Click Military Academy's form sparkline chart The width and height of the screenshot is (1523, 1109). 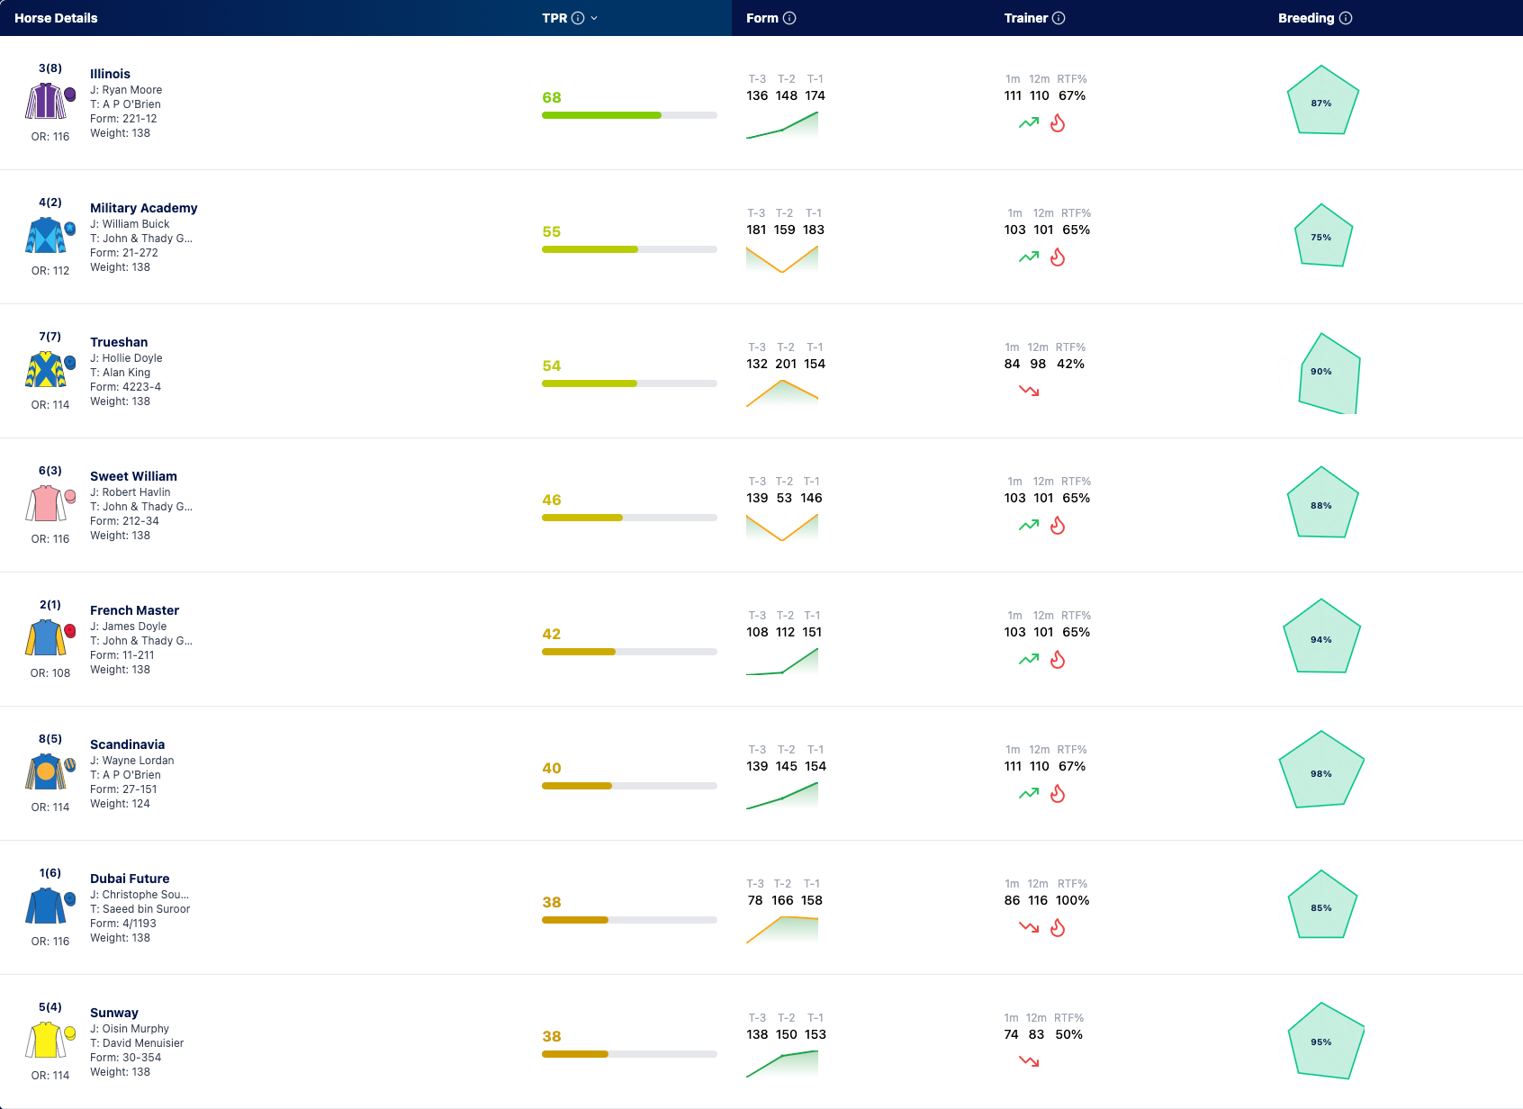click(782, 259)
